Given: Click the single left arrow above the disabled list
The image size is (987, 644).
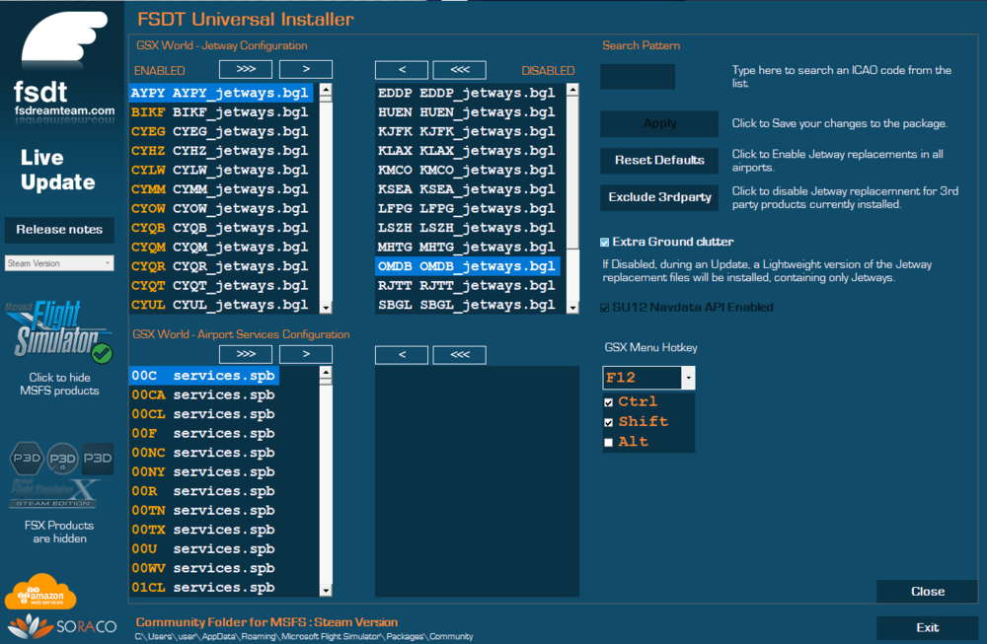Looking at the screenshot, I should point(401,69).
